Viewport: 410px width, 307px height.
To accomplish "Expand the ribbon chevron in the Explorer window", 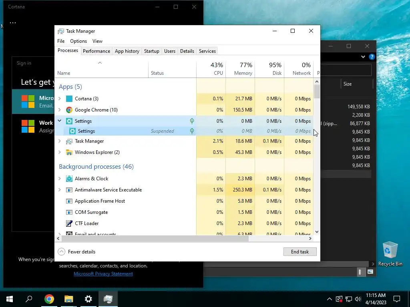I will coord(363,57).
